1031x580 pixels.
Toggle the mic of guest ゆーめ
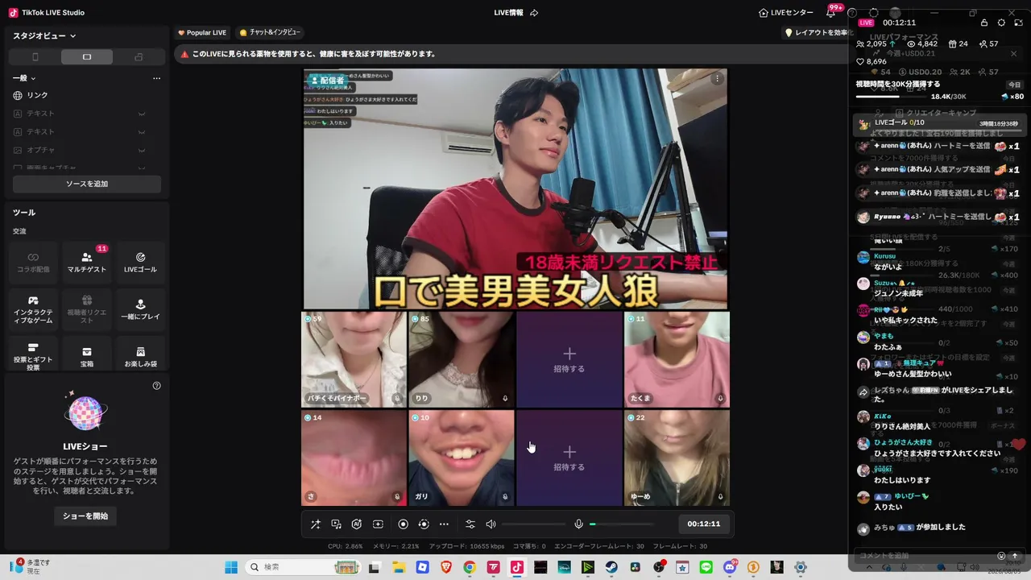(720, 497)
